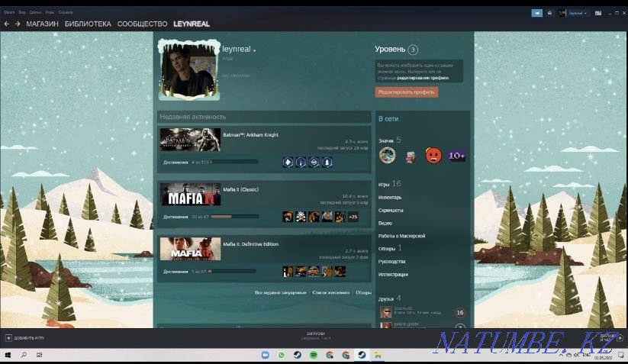This screenshot has width=628, height=364.
Task: Open the Видео videos link
Action: 385,223
